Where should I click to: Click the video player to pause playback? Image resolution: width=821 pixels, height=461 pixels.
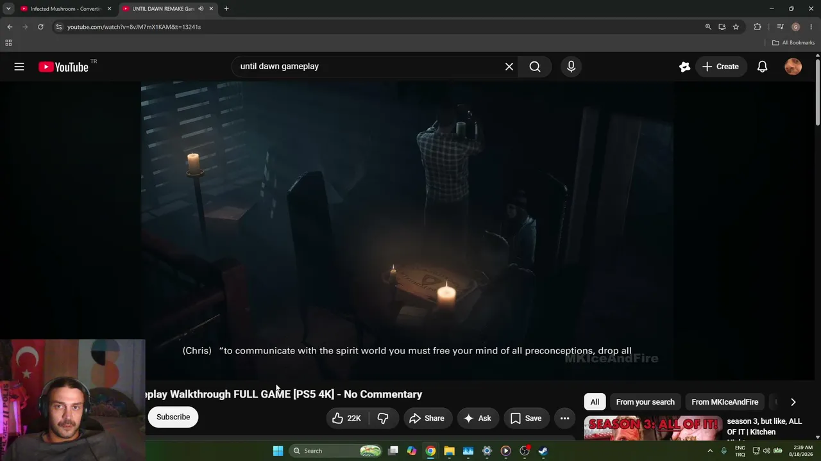[x=407, y=230]
